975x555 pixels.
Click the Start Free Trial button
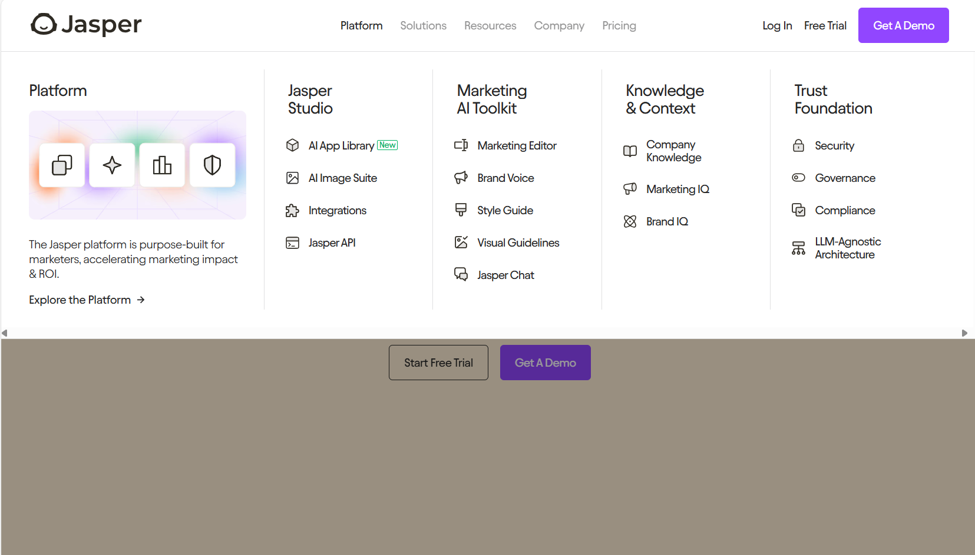[x=438, y=363]
